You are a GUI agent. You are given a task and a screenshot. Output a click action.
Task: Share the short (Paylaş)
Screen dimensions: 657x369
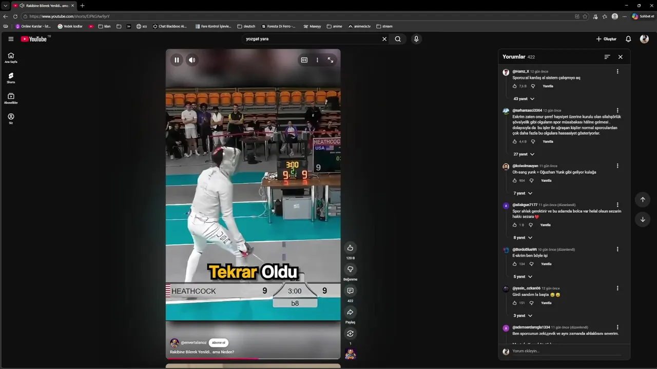click(x=350, y=312)
